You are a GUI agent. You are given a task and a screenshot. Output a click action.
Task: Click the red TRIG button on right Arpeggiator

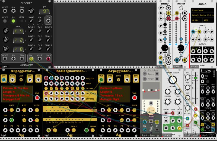[x=134, y=98]
